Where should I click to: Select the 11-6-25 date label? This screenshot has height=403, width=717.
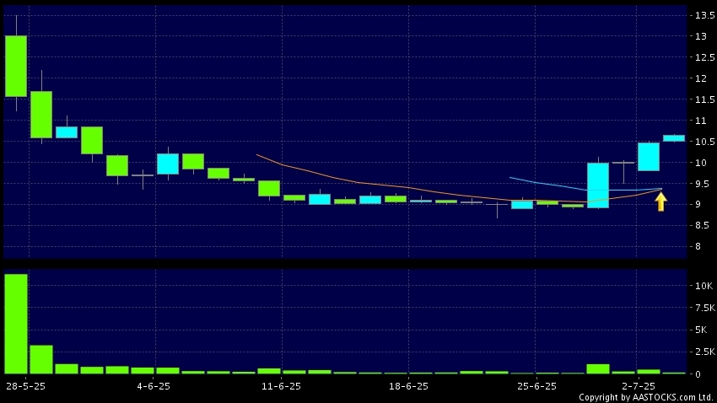281,386
